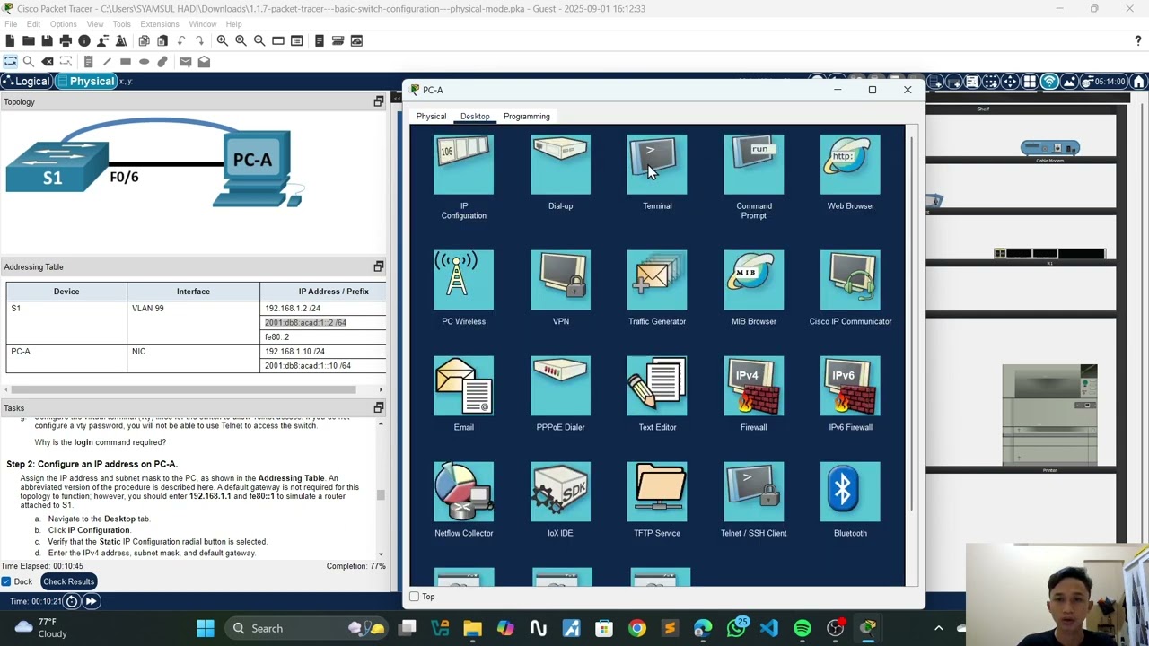Open the IoX IDE app
This screenshot has height=646, width=1149.
tap(560, 492)
